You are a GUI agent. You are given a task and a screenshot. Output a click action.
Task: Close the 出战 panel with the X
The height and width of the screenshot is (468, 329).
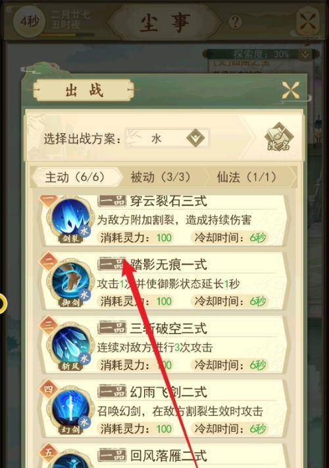[291, 90]
